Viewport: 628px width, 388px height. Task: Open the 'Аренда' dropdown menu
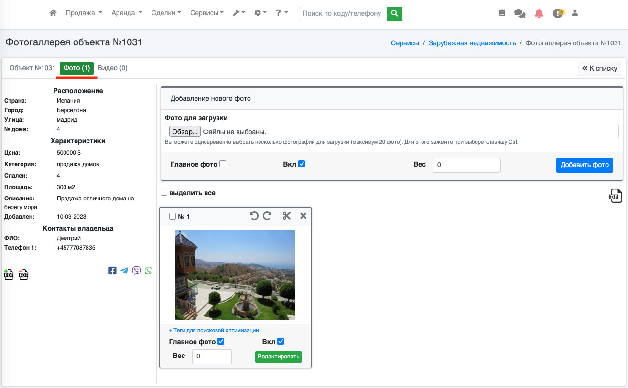click(127, 13)
